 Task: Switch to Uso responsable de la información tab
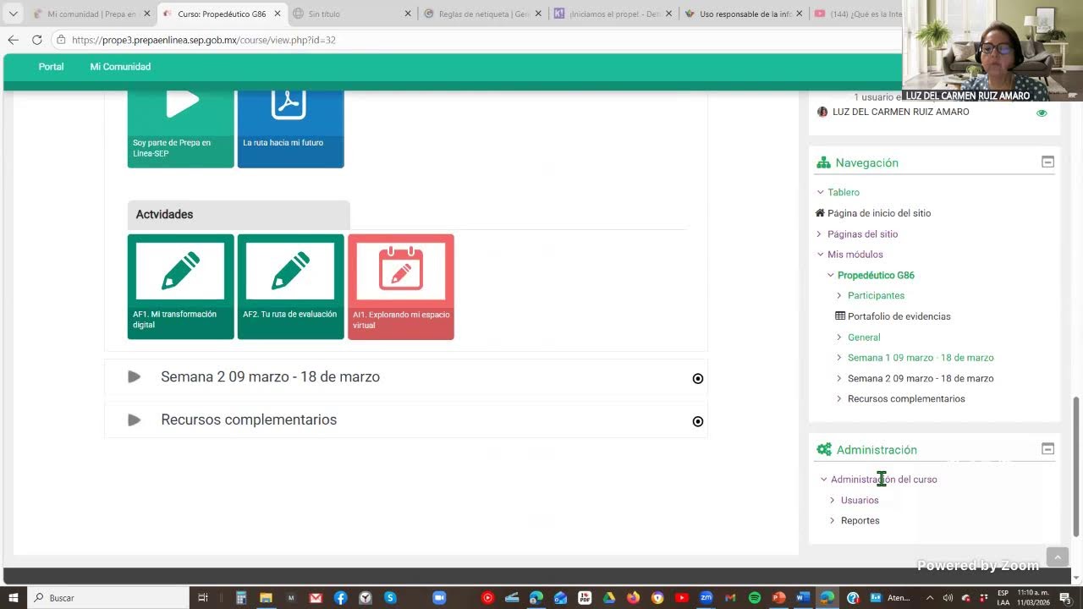[x=744, y=14]
